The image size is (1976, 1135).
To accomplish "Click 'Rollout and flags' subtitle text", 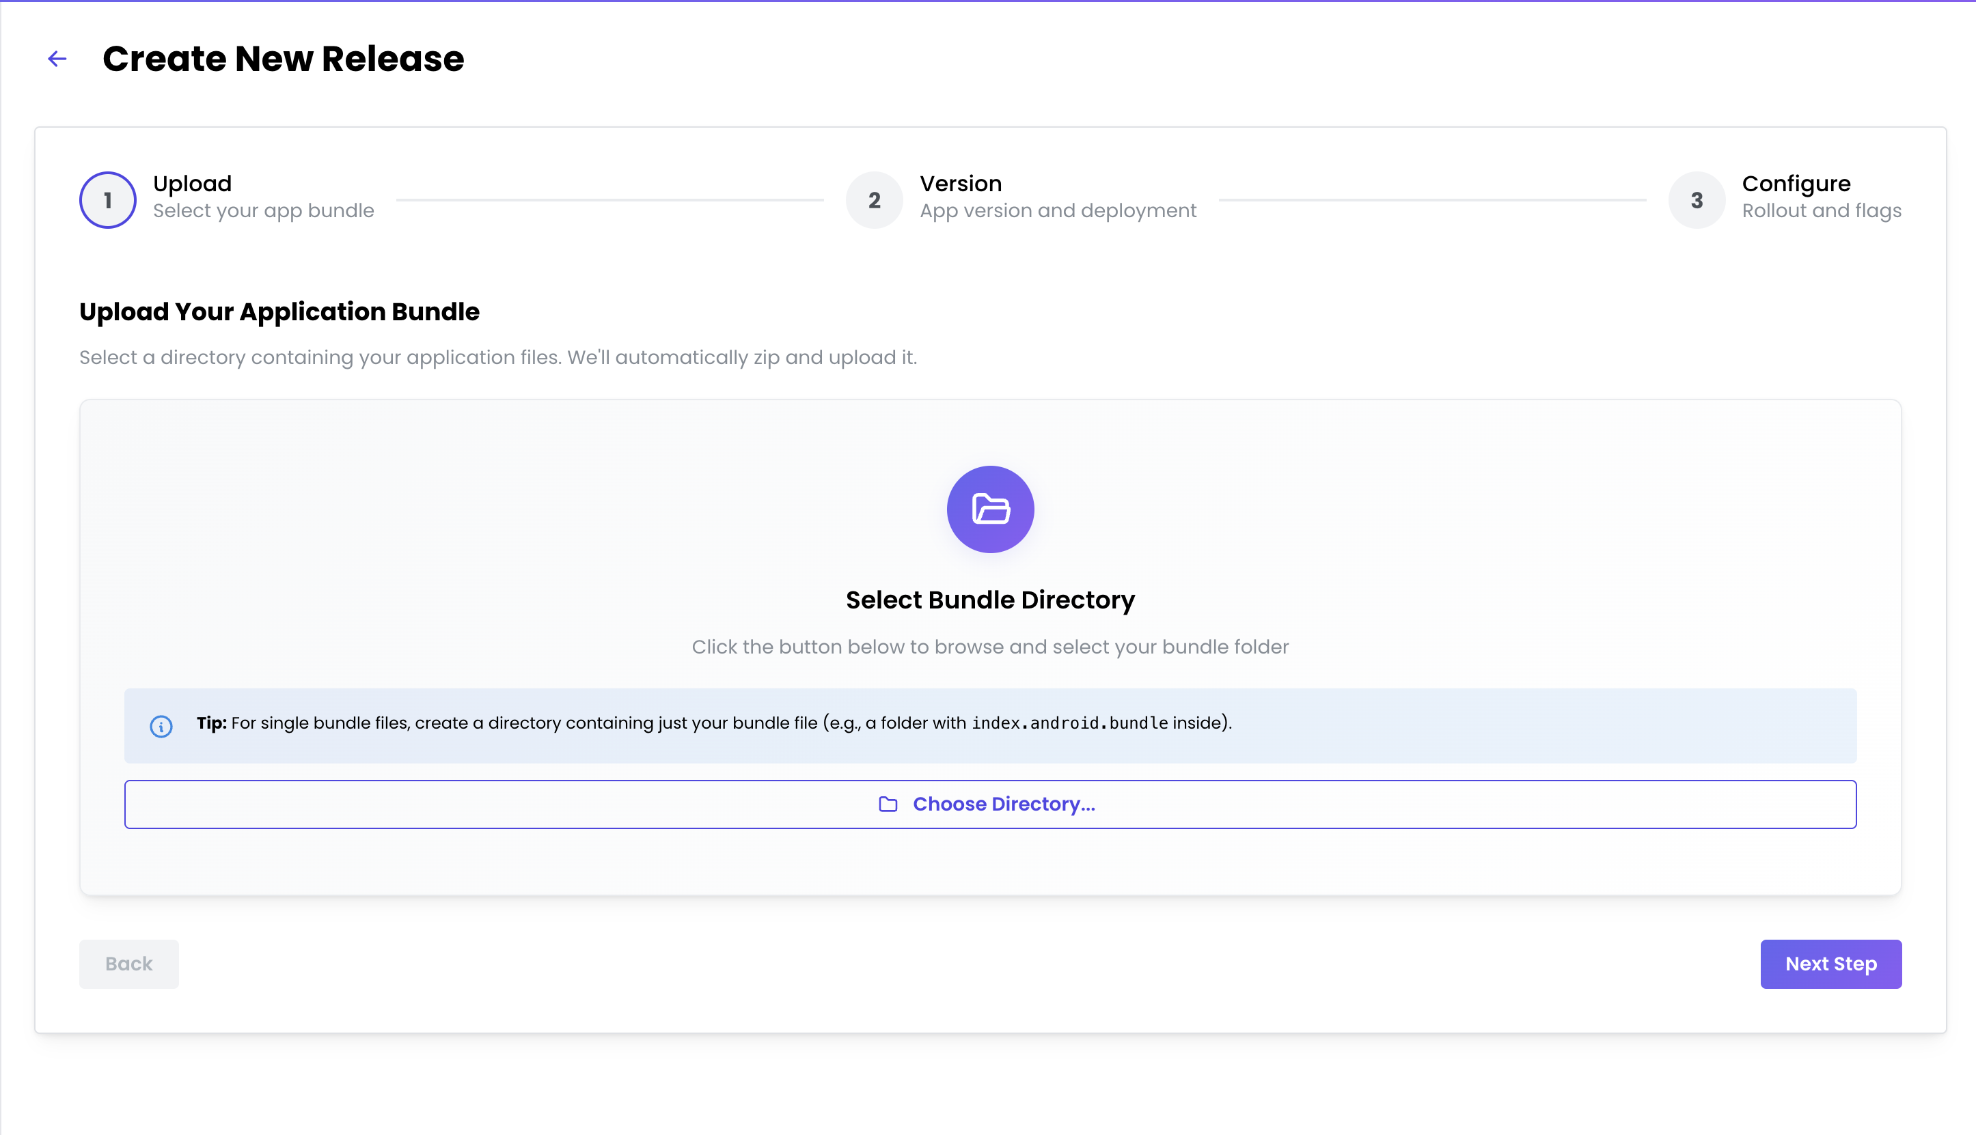I will tap(1821, 210).
